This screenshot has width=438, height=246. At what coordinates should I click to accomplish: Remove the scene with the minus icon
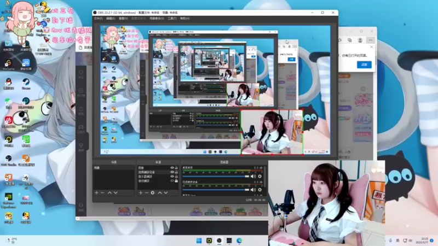tap(102, 193)
